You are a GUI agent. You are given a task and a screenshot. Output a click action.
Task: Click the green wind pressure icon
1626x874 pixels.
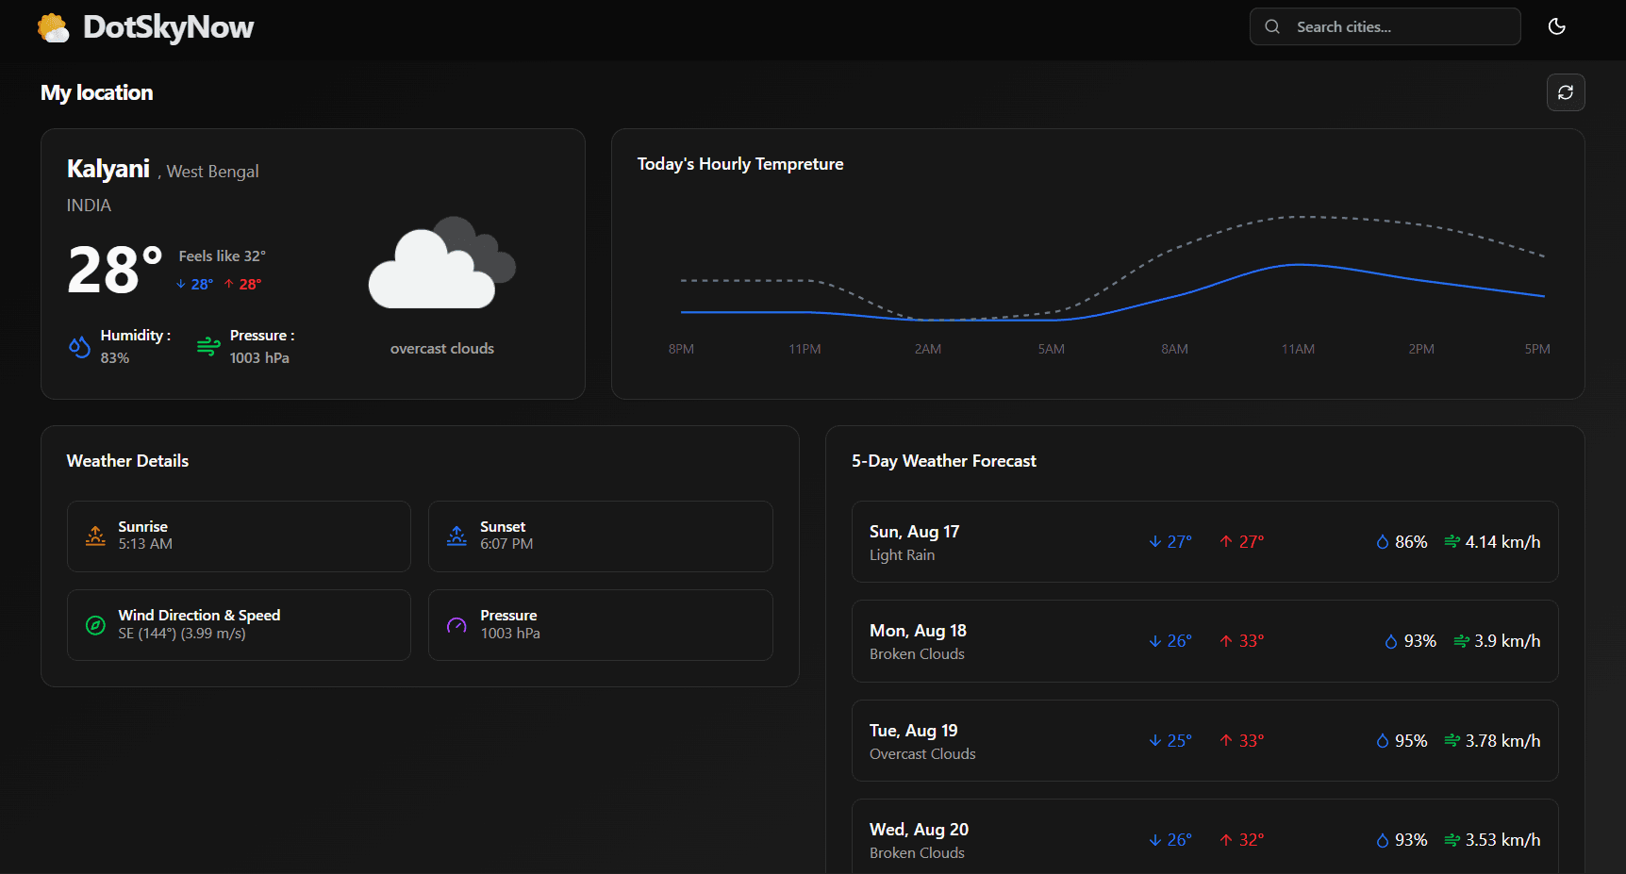coord(208,347)
